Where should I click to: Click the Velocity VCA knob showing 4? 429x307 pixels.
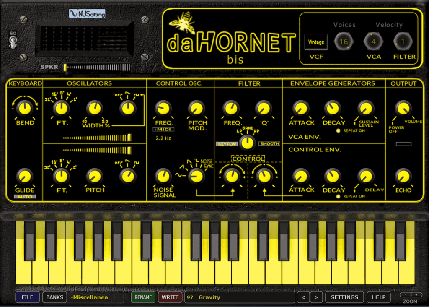coord(373,42)
